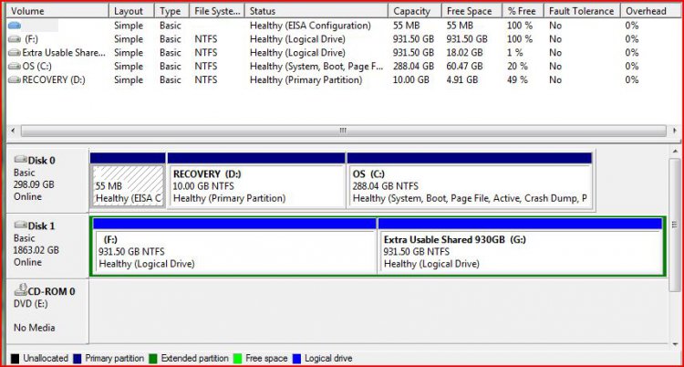Click the Unallocated legend label
684x367 pixels.
(x=46, y=359)
